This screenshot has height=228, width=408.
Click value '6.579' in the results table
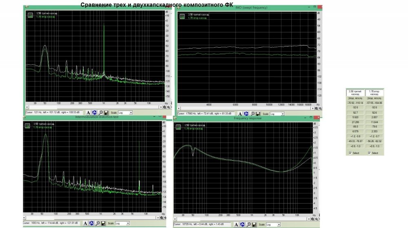[355, 132]
